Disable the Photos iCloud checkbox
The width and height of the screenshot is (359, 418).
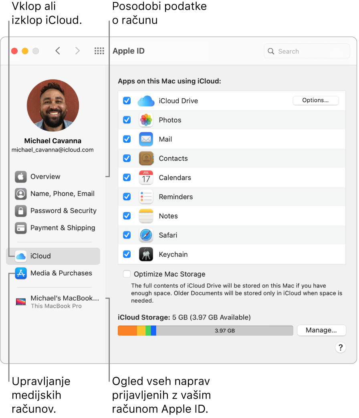point(127,120)
